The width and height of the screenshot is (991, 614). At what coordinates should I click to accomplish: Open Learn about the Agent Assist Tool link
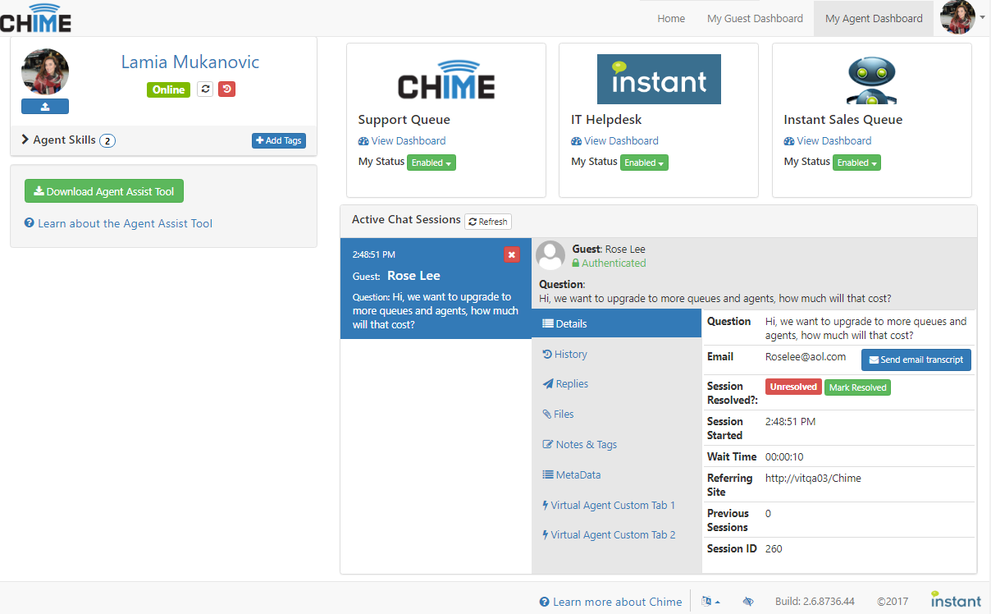point(118,223)
